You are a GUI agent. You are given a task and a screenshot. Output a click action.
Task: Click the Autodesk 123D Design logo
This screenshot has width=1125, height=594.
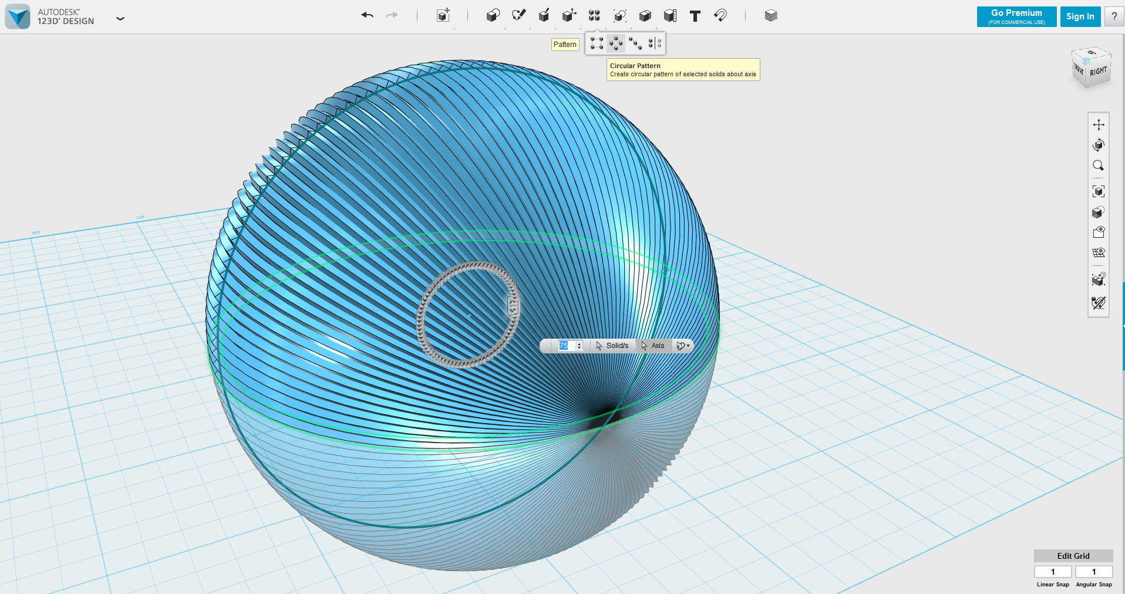[18, 16]
